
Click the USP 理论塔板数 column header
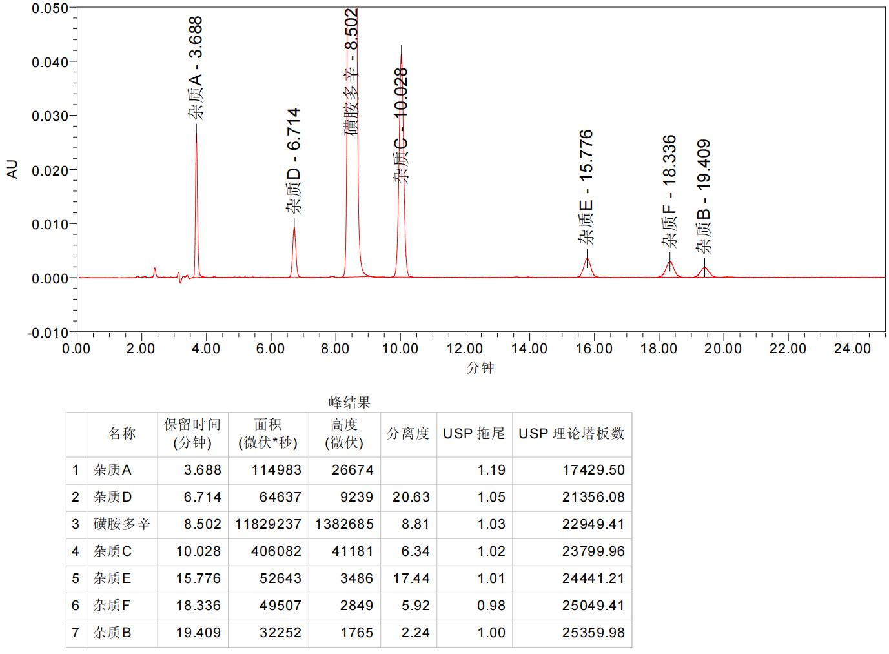(571, 434)
